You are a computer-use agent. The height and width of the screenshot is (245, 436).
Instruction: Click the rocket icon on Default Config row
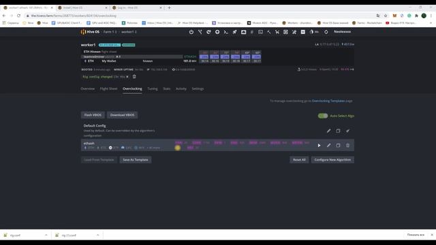(347, 131)
